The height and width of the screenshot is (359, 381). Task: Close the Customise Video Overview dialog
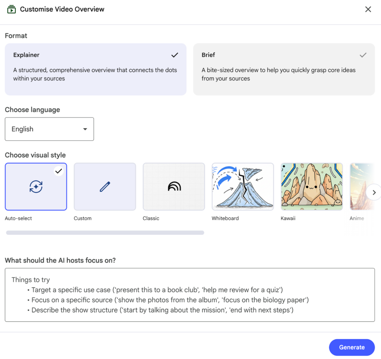(x=368, y=9)
